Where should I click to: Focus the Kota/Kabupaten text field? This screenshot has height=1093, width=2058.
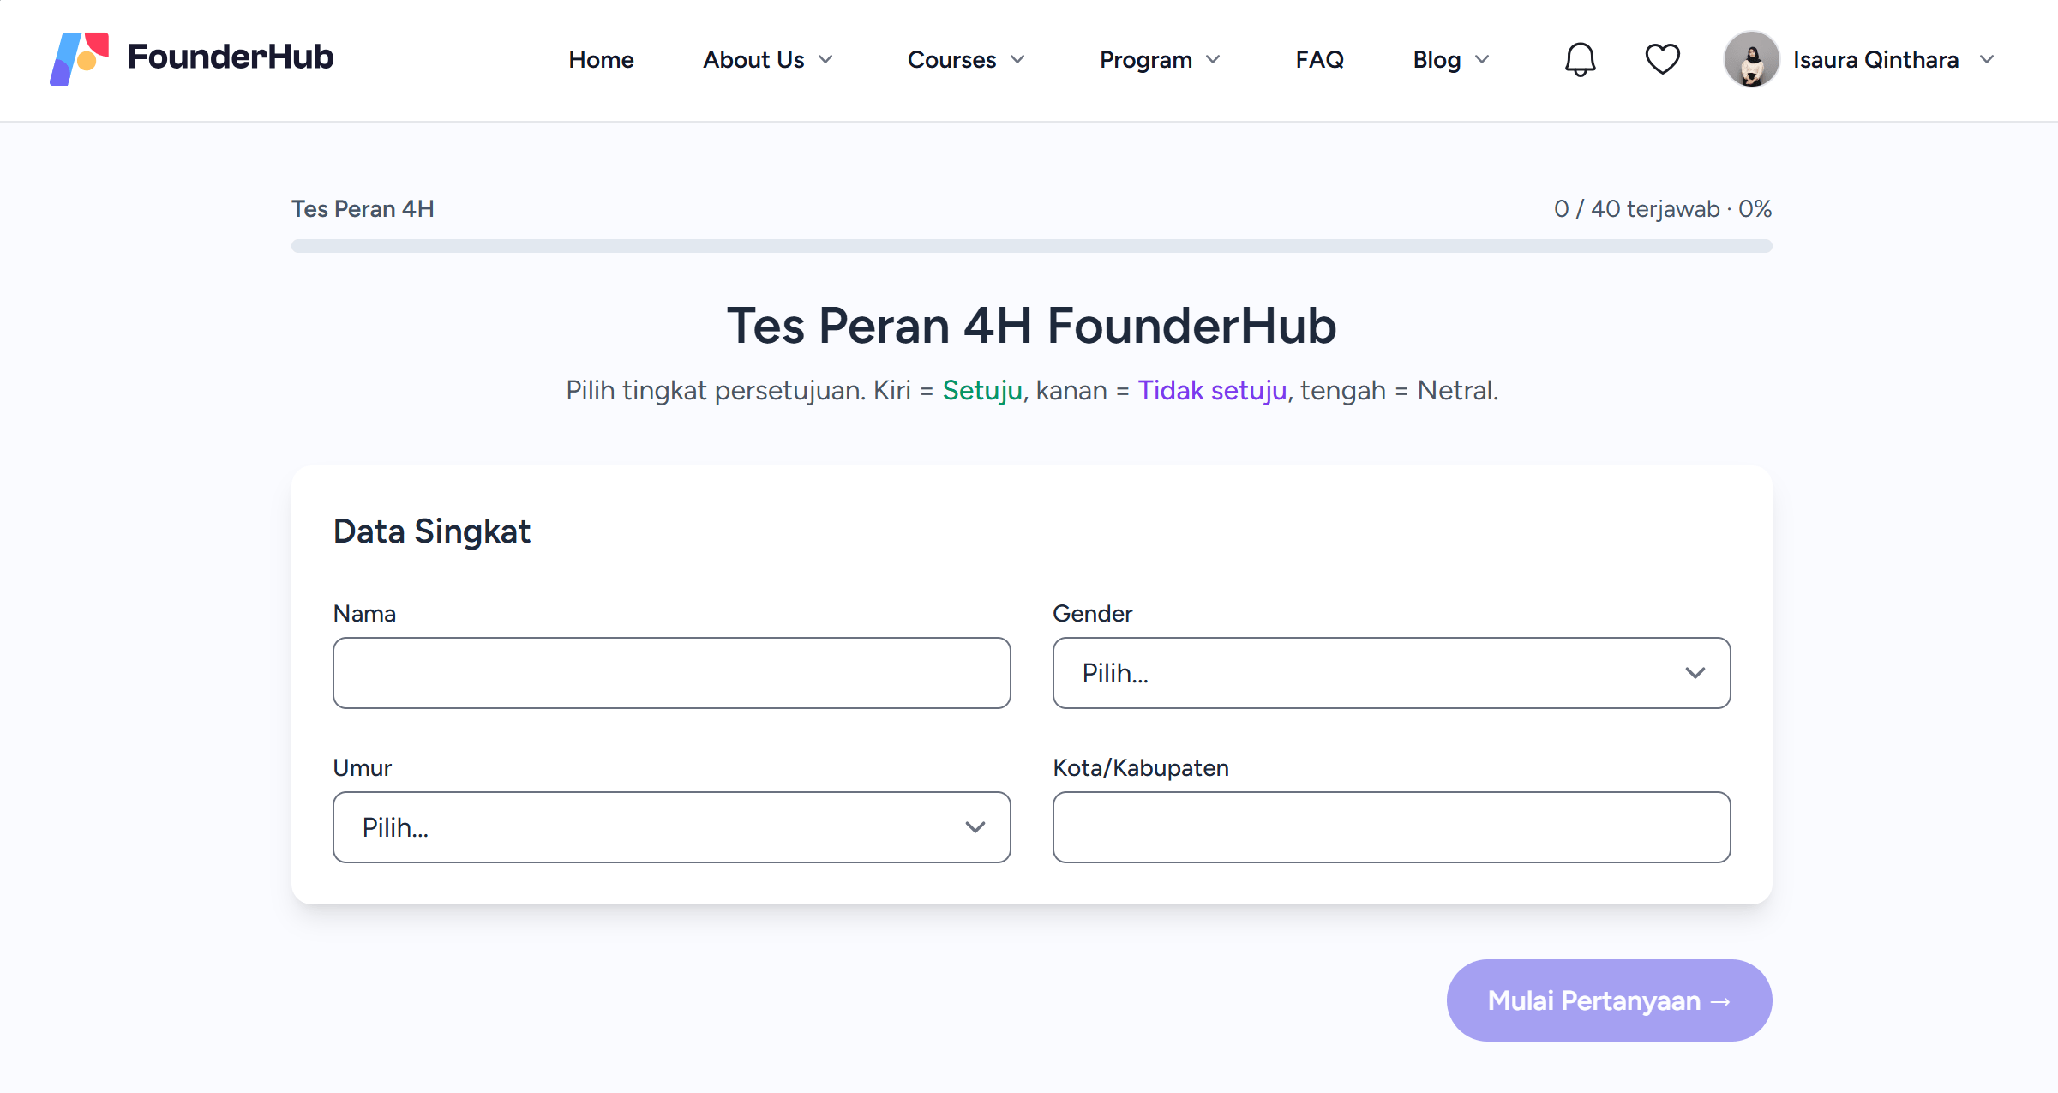pyautogui.click(x=1391, y=827)
